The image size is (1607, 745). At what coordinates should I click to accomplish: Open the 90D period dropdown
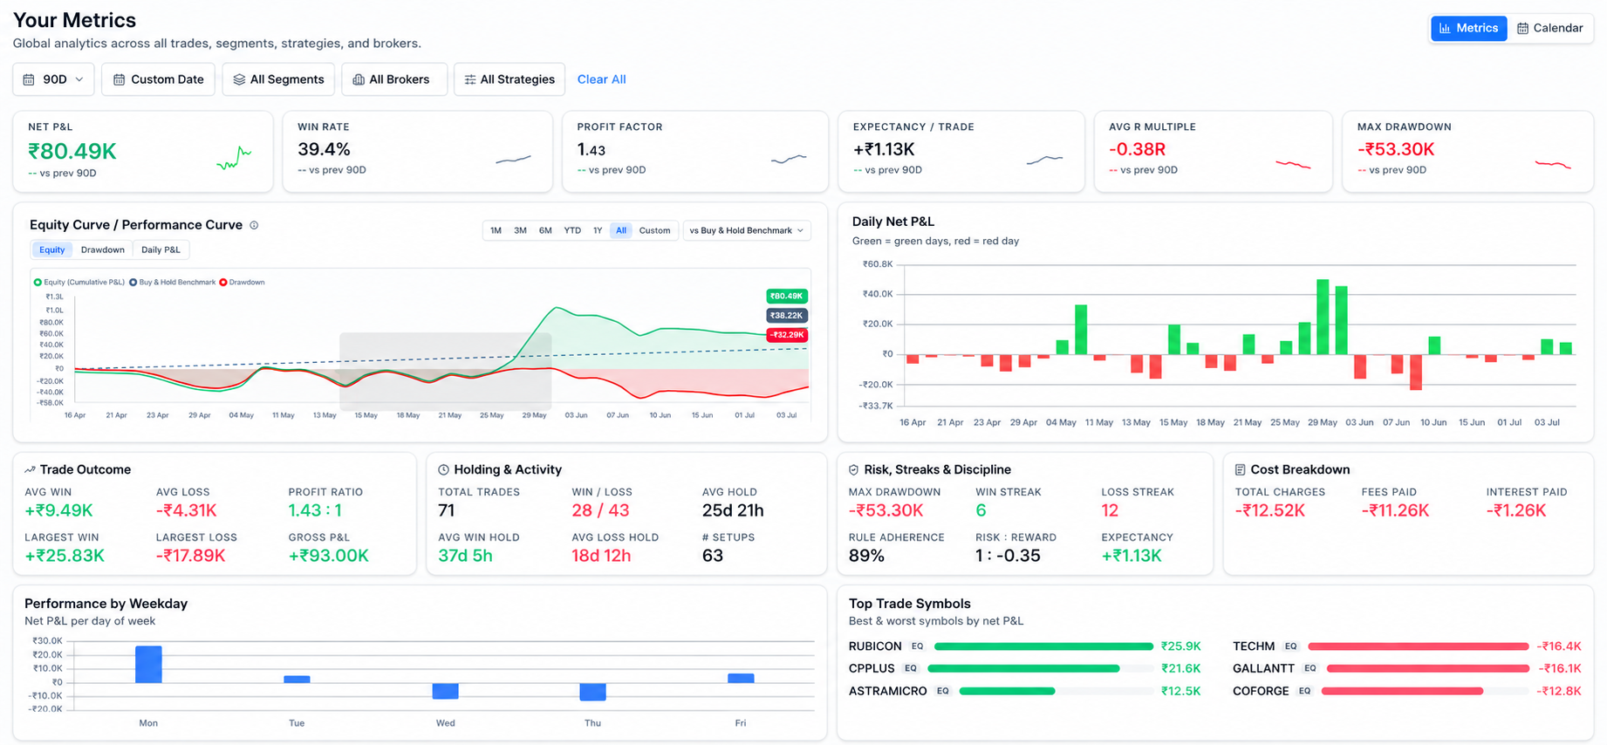pyautogui.click(x=53, y=79)
